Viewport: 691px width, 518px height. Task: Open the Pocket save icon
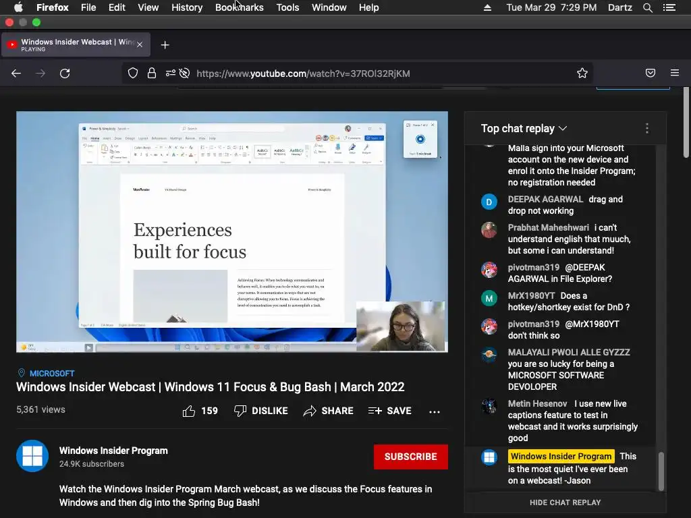click(x=651, y=73)
